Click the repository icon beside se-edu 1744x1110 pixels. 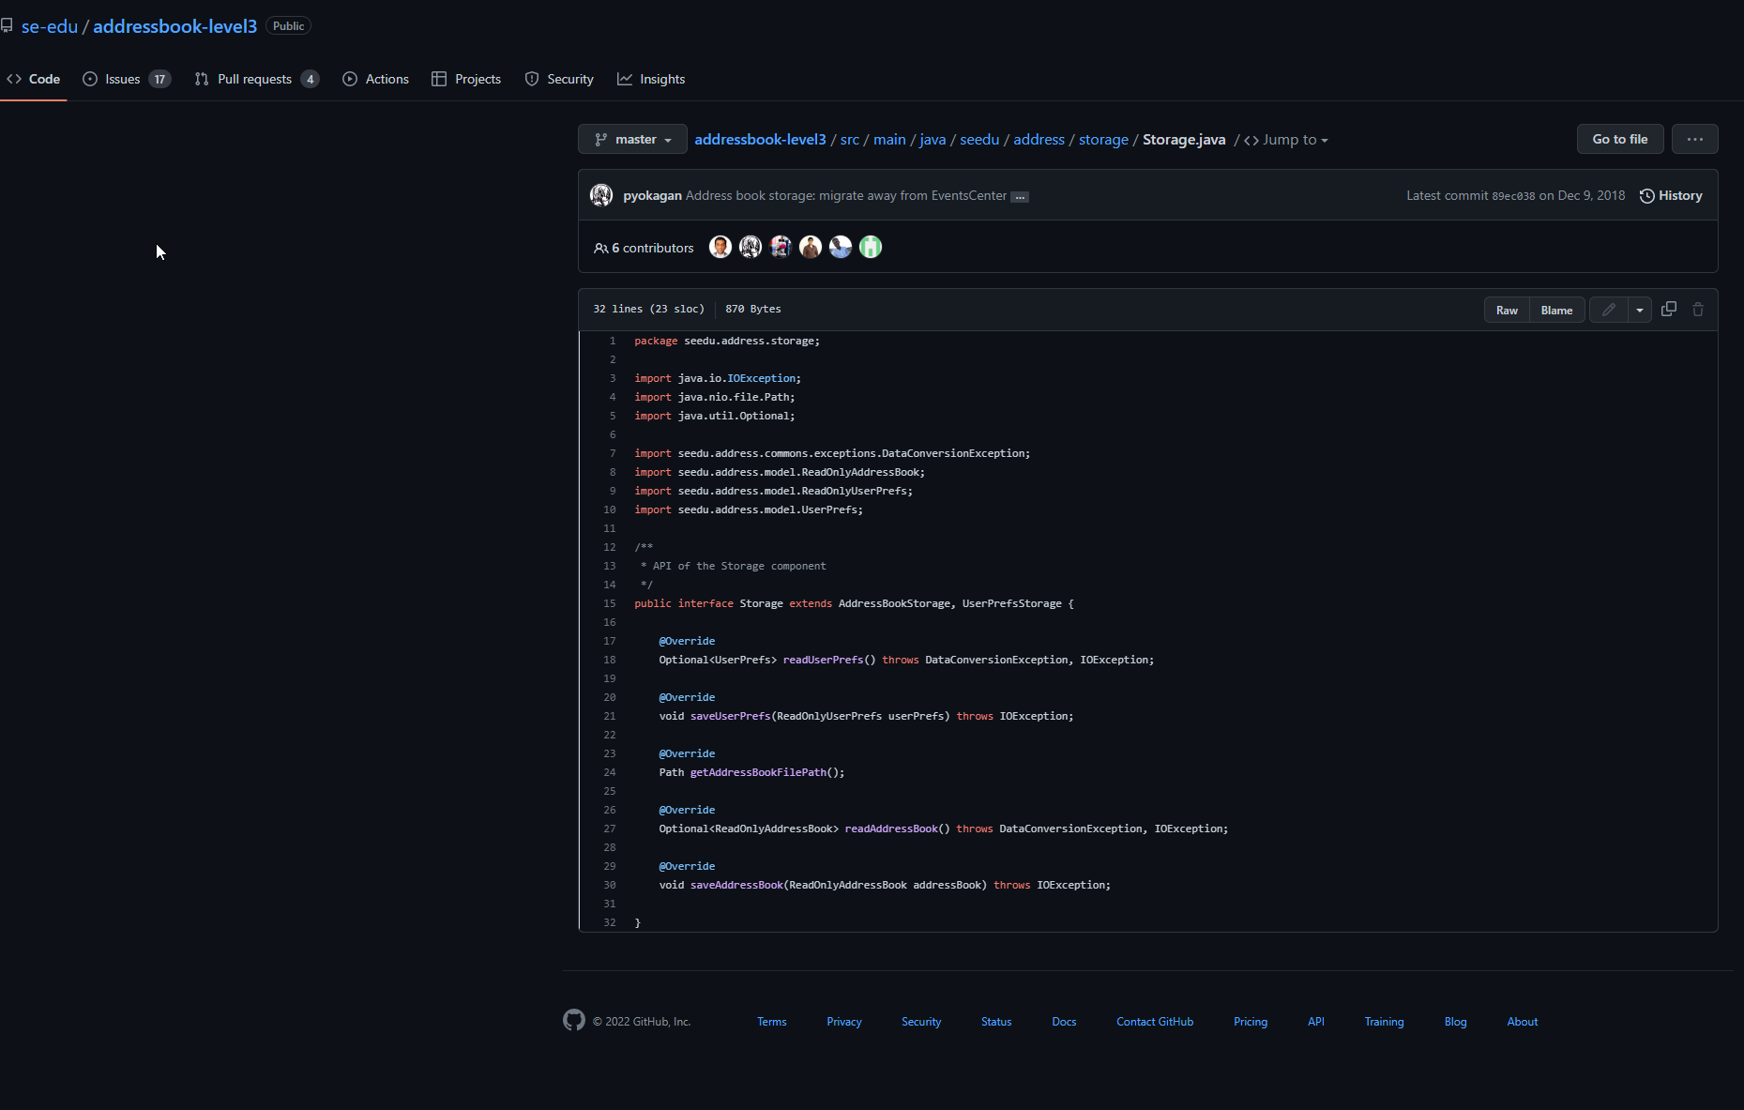click(x=7, y=25)
